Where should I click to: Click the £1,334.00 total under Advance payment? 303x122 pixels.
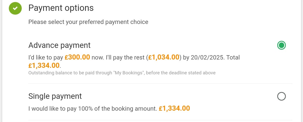coord(44,66)
